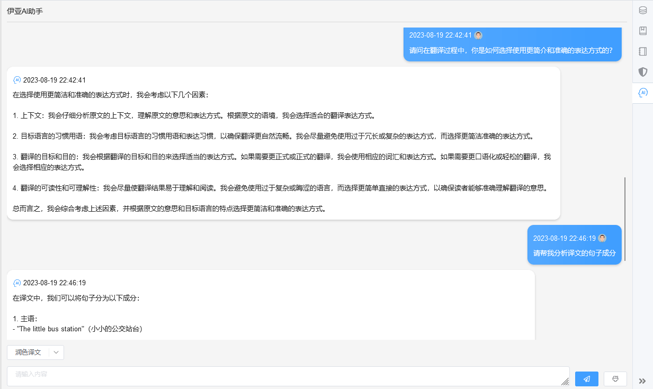The image size is (653, 389).
Task: Click the line starting 2. 目标语言的习惯用语
Action: 273,136
